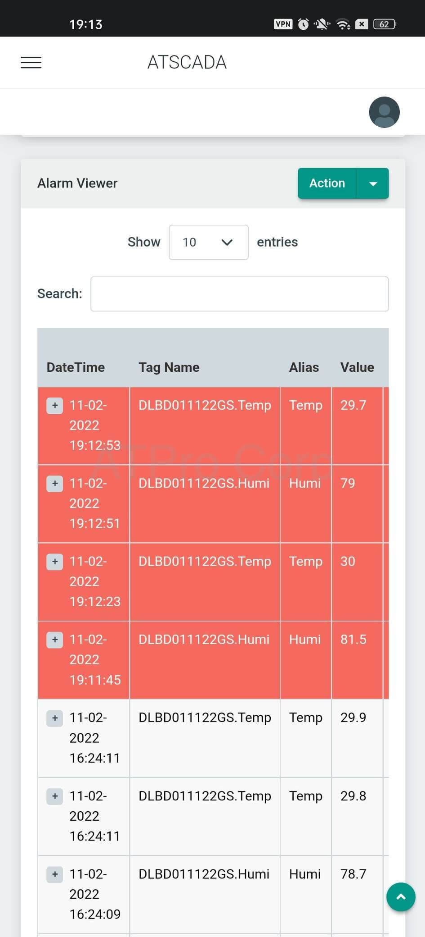The image size is (425, 937).
Task: Expand the 19:12:51 Humi alarm row
Action: [55, 484]
